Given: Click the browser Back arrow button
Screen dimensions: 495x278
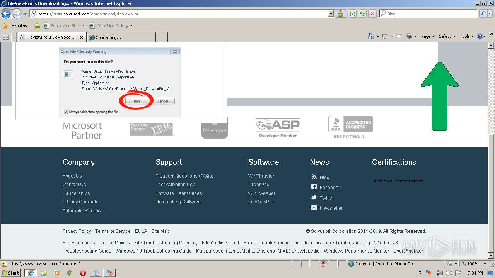Looking at the screenshot, I should [x=6, y=14].
